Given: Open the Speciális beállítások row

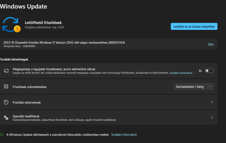Looking at the screenshot, I should point(108,118).
